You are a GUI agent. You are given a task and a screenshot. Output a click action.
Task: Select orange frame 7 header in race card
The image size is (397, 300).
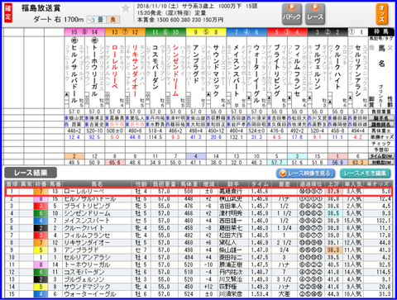pyautogui.click(x=125, y=32)
